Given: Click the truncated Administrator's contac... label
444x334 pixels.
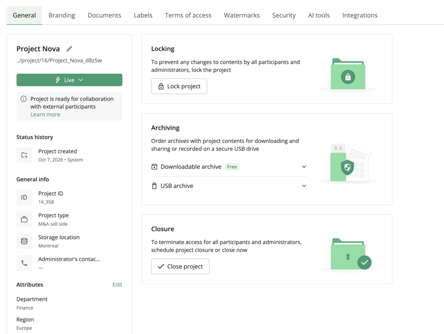Looking at the screenshot, I should (69, 259).
